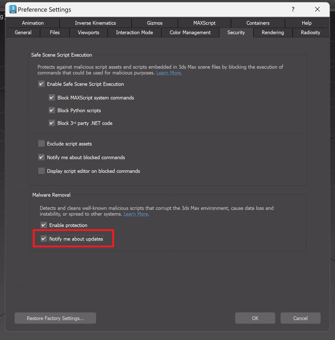Confirm settings with the OK button
This screenshot has width=335, height=340.
[255, 318]
